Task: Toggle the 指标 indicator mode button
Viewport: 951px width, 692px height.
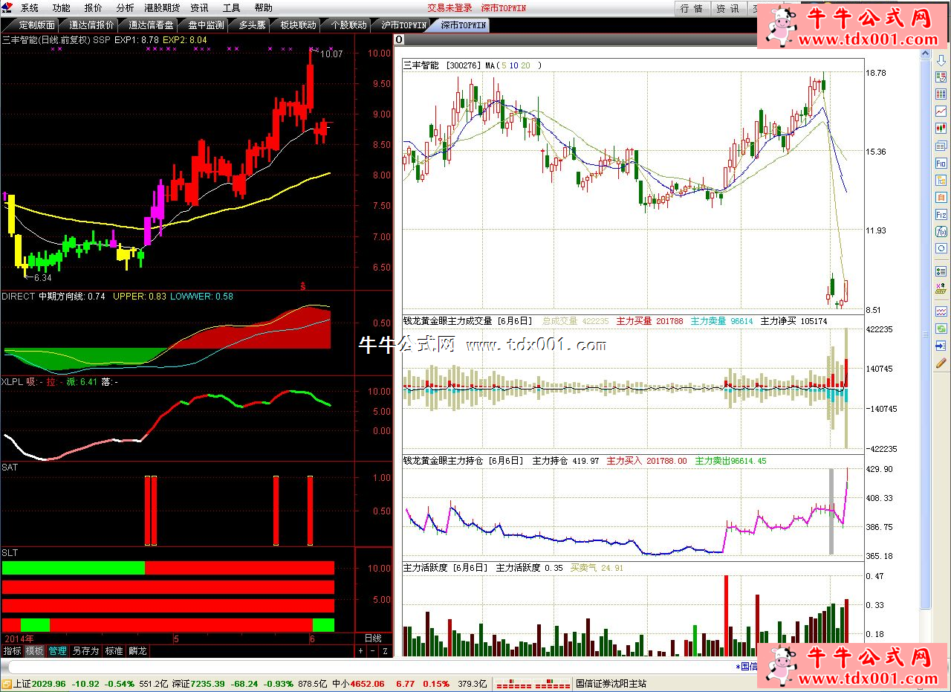Action: coord(12,651)
